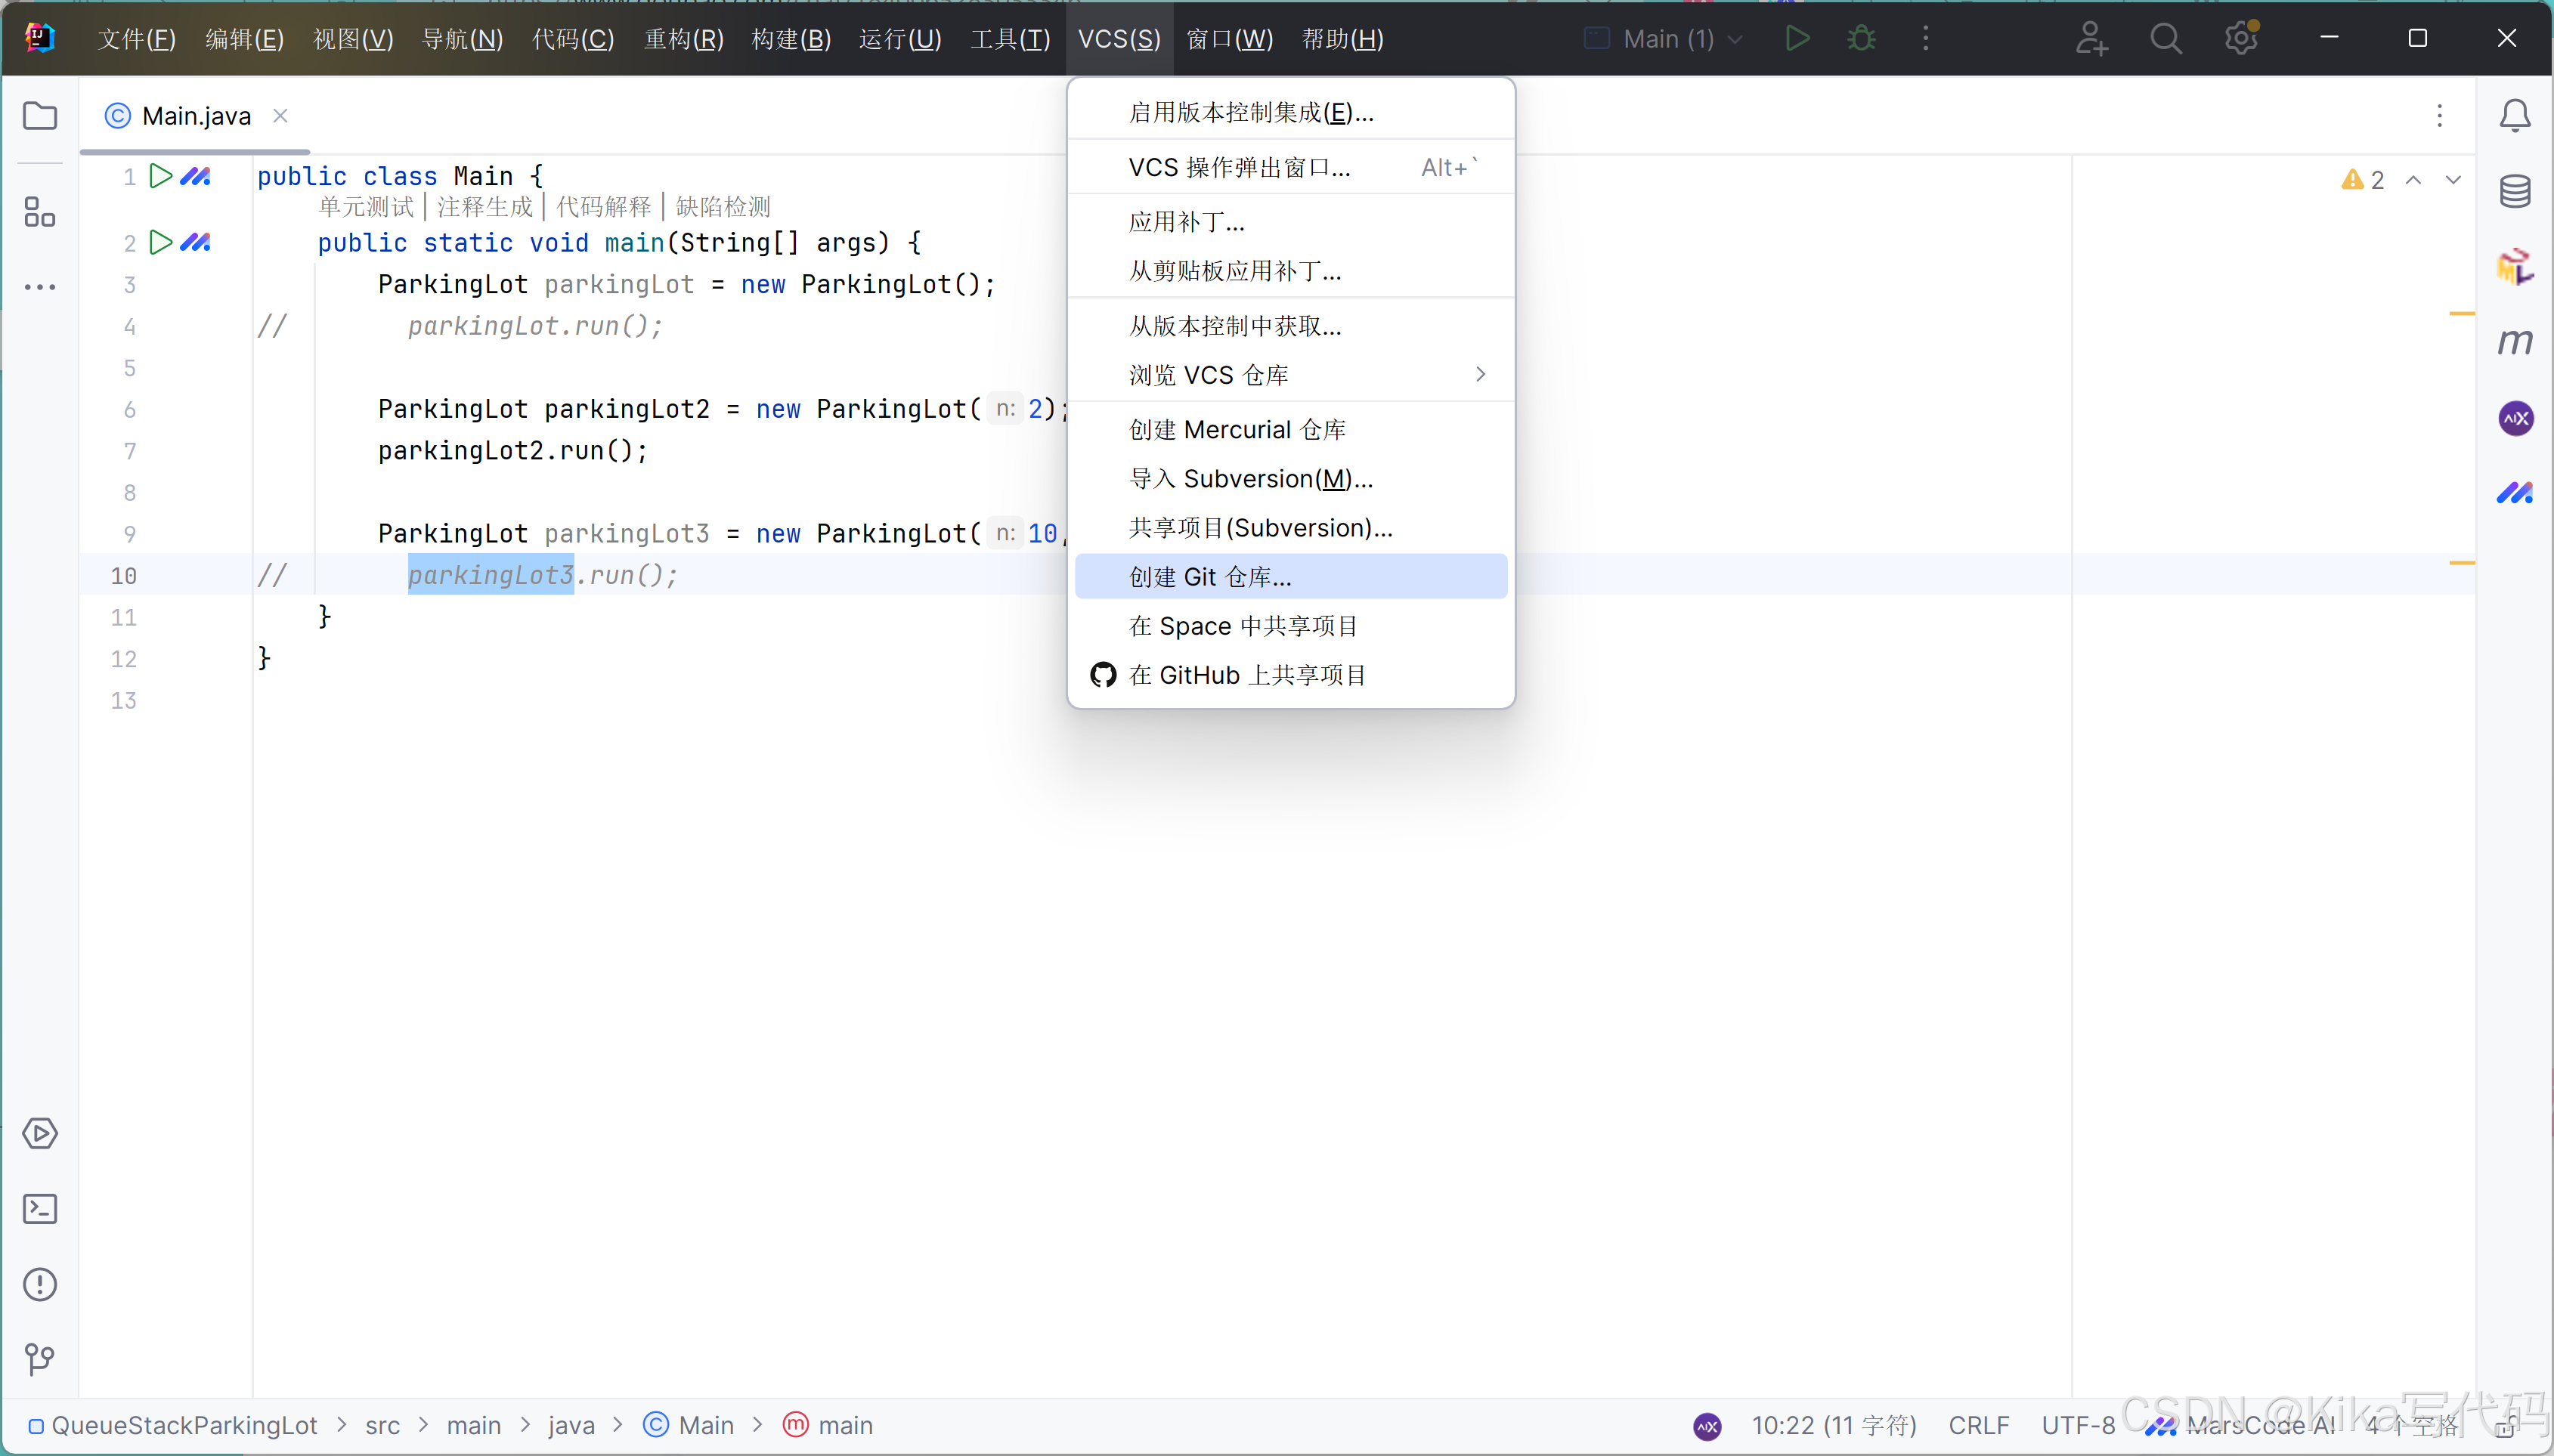Choose 在 GitHub 上共享项目 menu item

click(1247, 675)
